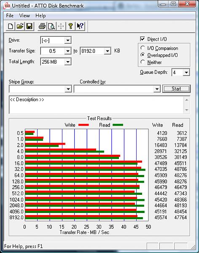Click the red Write legend swatch
Viewport: 199px width, 253px height.
pos(83,125)
